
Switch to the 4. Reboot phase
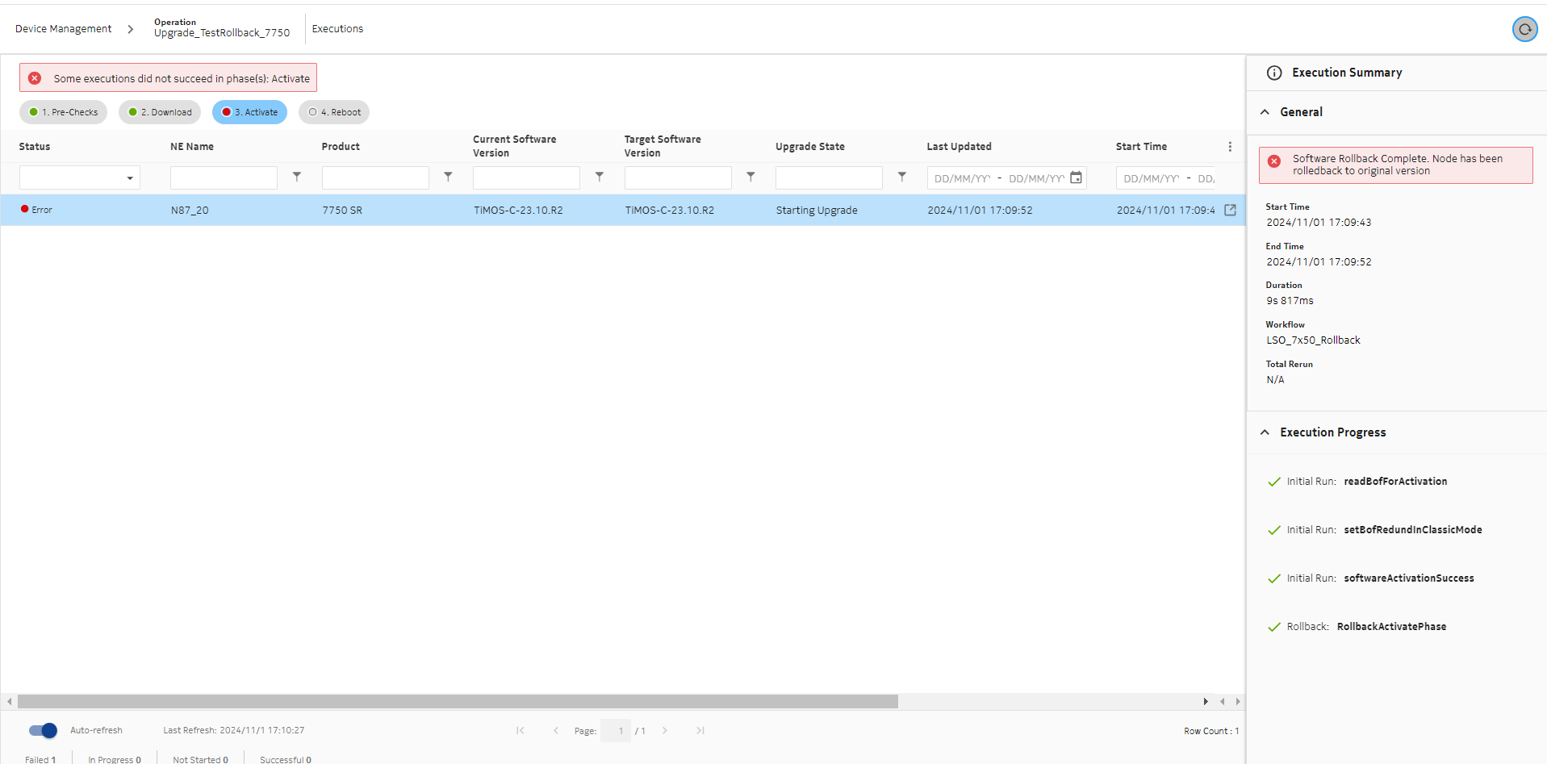(x=334, y=112)
